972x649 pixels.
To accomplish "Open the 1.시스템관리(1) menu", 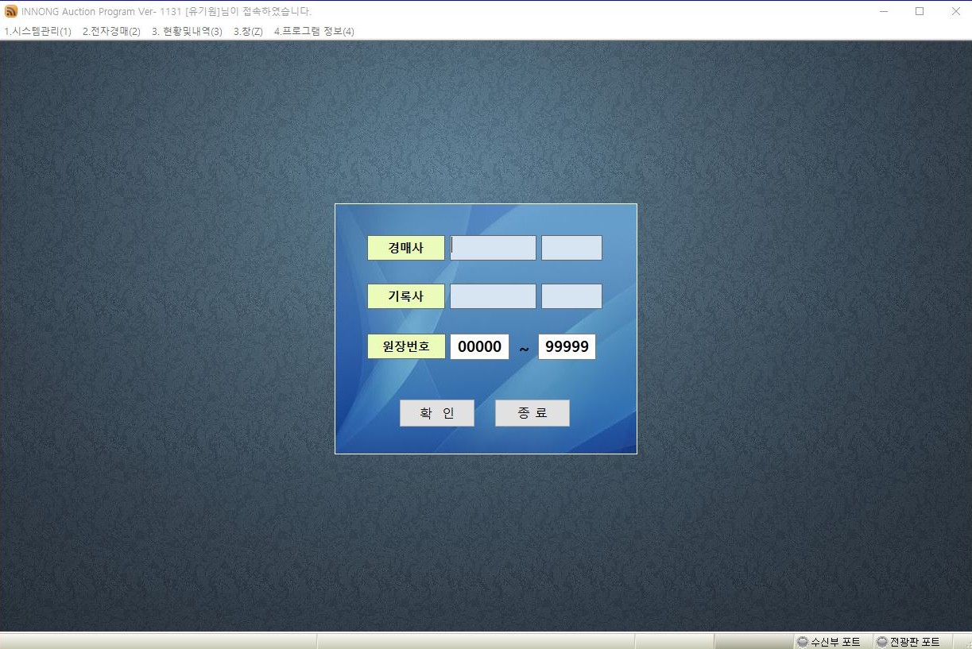I will 38,32.
